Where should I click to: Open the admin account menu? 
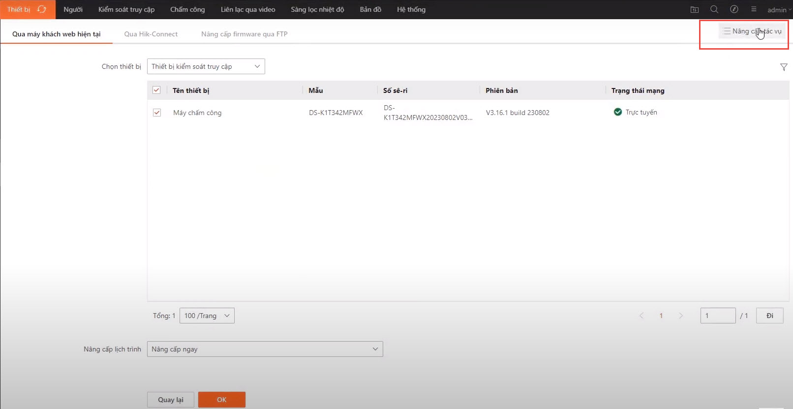(779, 10)
